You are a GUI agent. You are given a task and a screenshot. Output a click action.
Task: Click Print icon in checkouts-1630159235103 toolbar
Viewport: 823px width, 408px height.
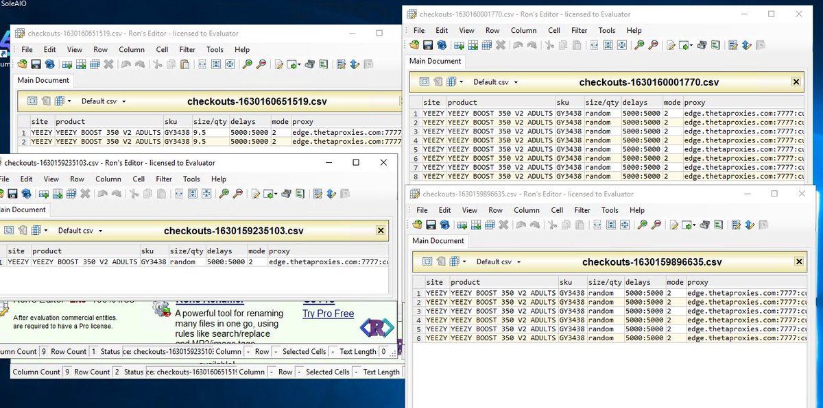(x=285, y=193)
